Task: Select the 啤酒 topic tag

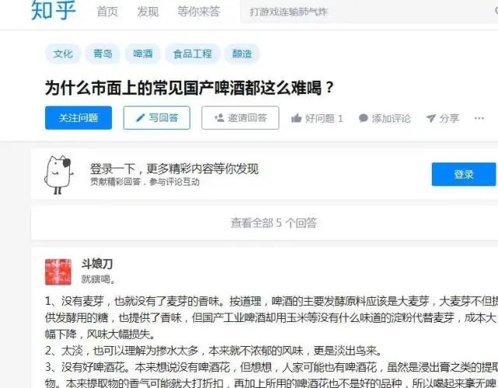Action: [143, 54]
